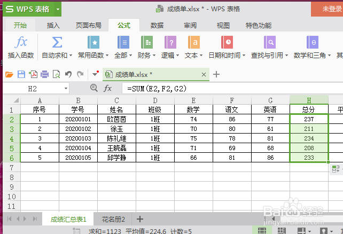
Task: Select row 7 header
Action: [x=12, y=168]
